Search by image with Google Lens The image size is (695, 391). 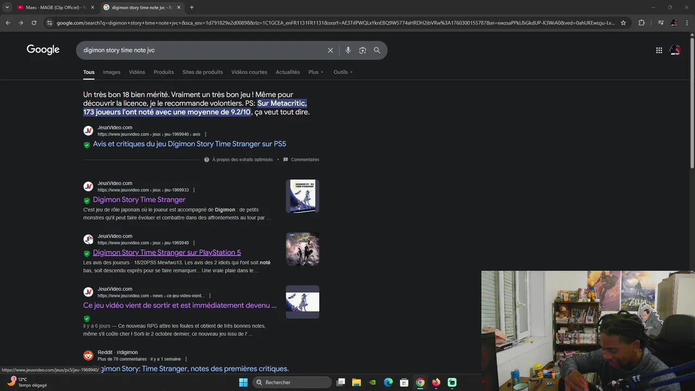click(x=363, y=50)
